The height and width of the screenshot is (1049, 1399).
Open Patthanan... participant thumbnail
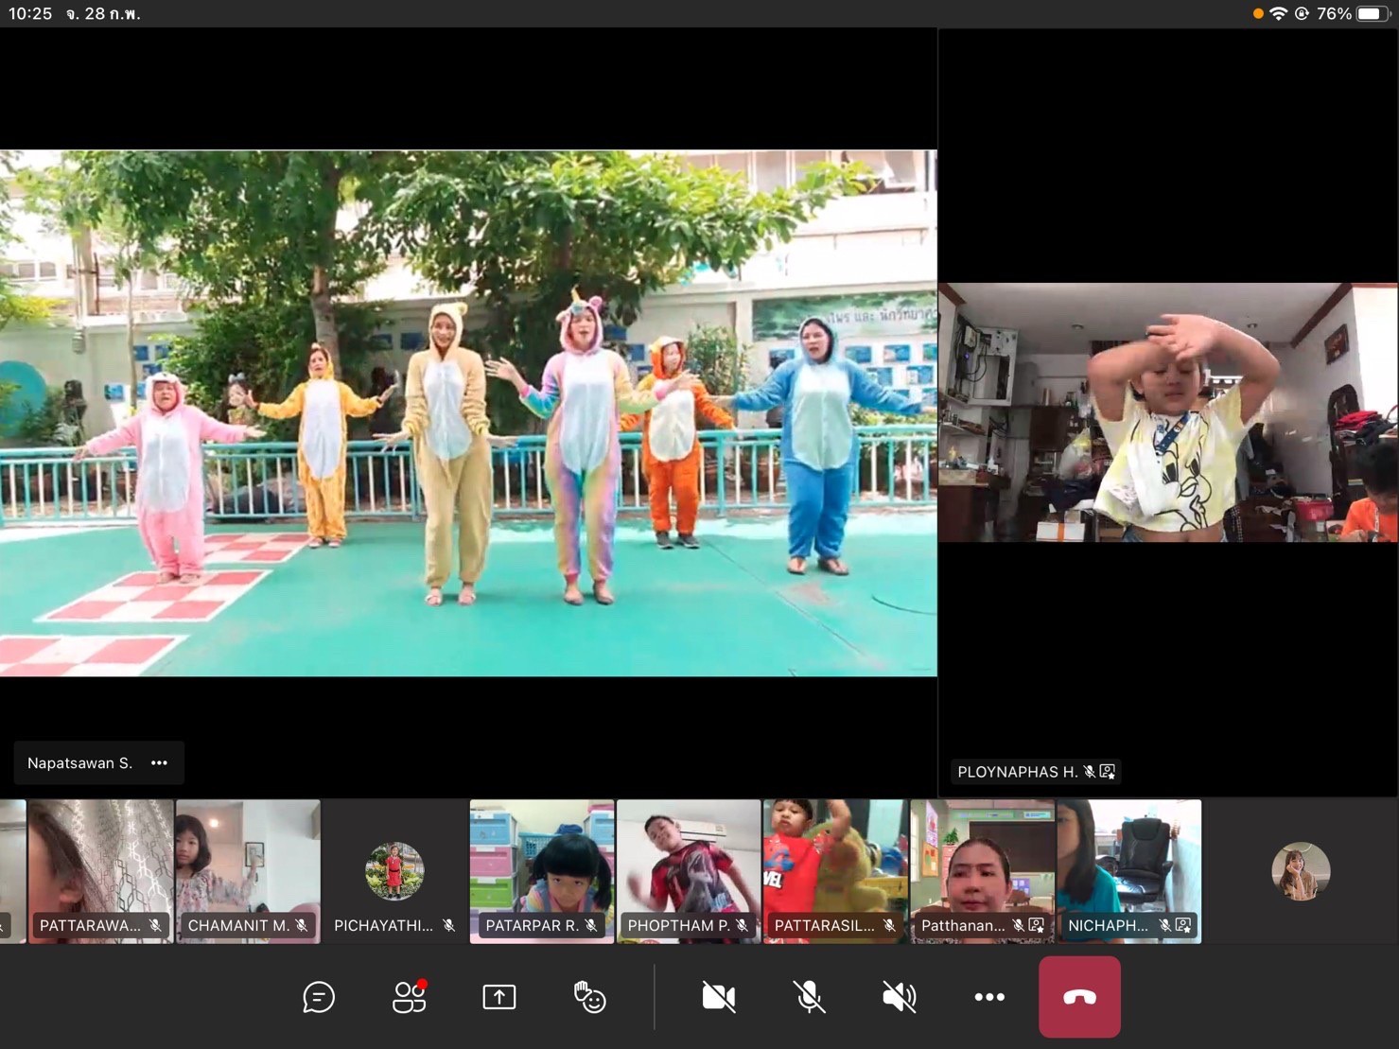(x=983, y=871)
